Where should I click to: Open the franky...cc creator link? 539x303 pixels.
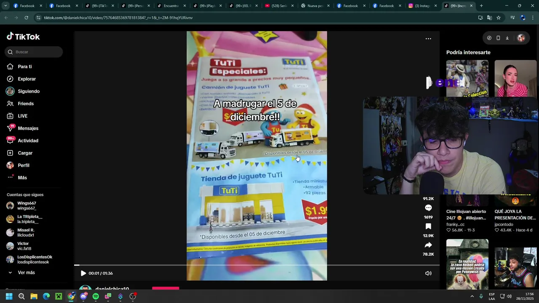click(455, 224)
